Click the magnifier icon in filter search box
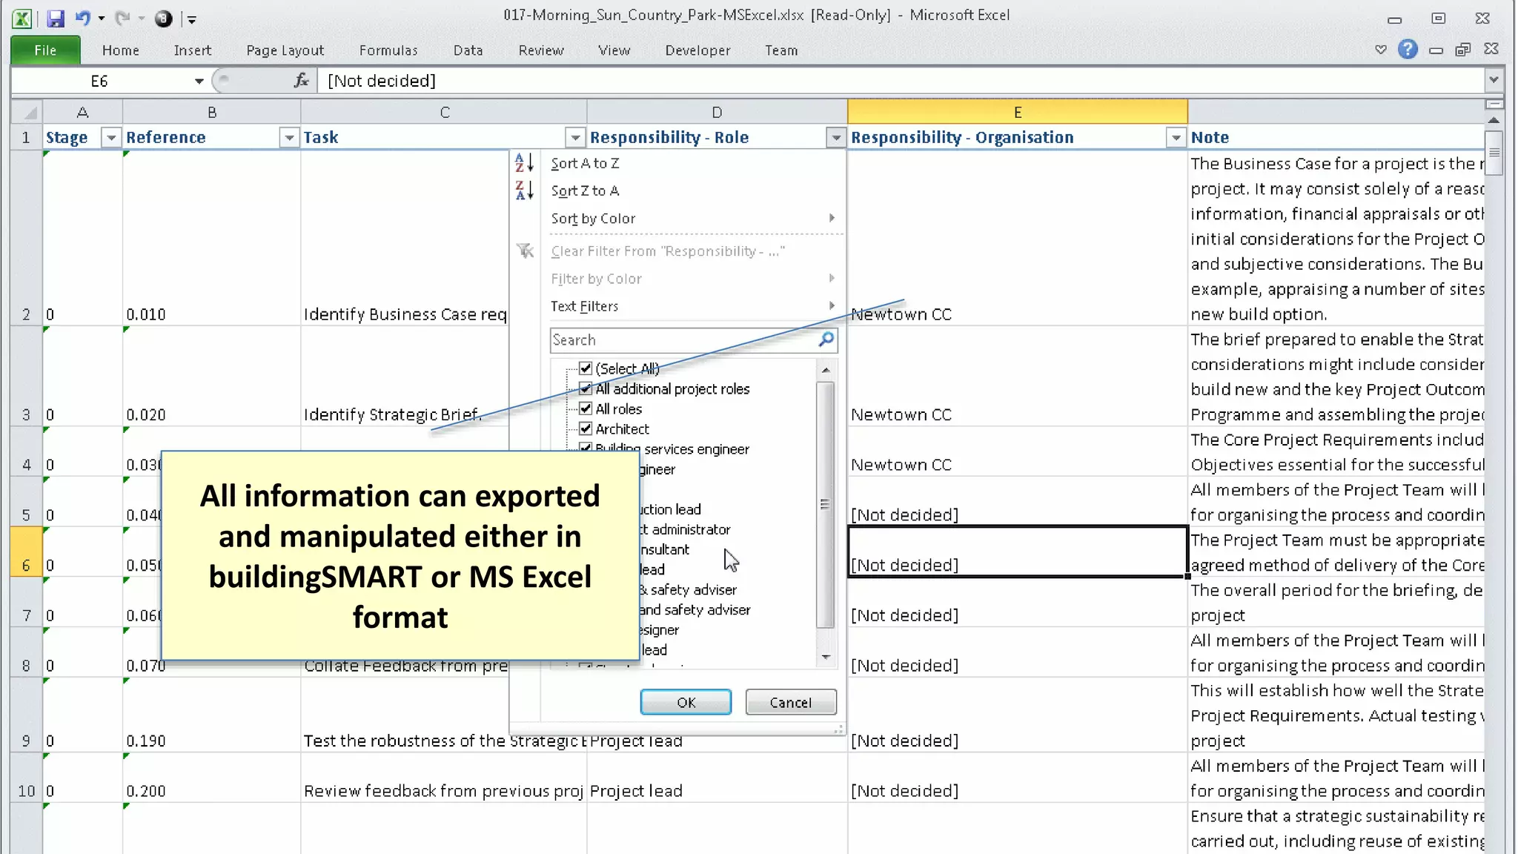 tap(826, 340)
